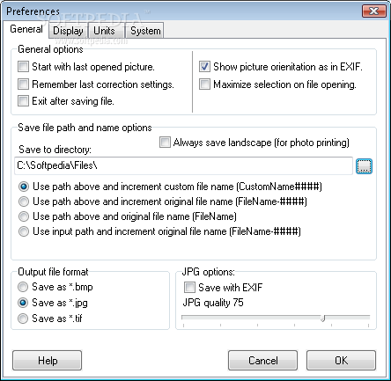391x381 pixels.
Task: Check Exit after saving file
Action: click(x=23, y=101)
